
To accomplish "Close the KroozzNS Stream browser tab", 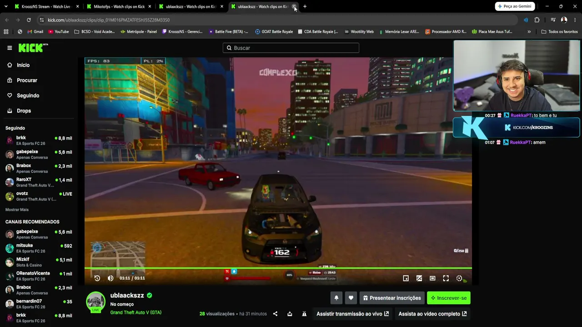I will pyautogui.click(x=77, y=6).
